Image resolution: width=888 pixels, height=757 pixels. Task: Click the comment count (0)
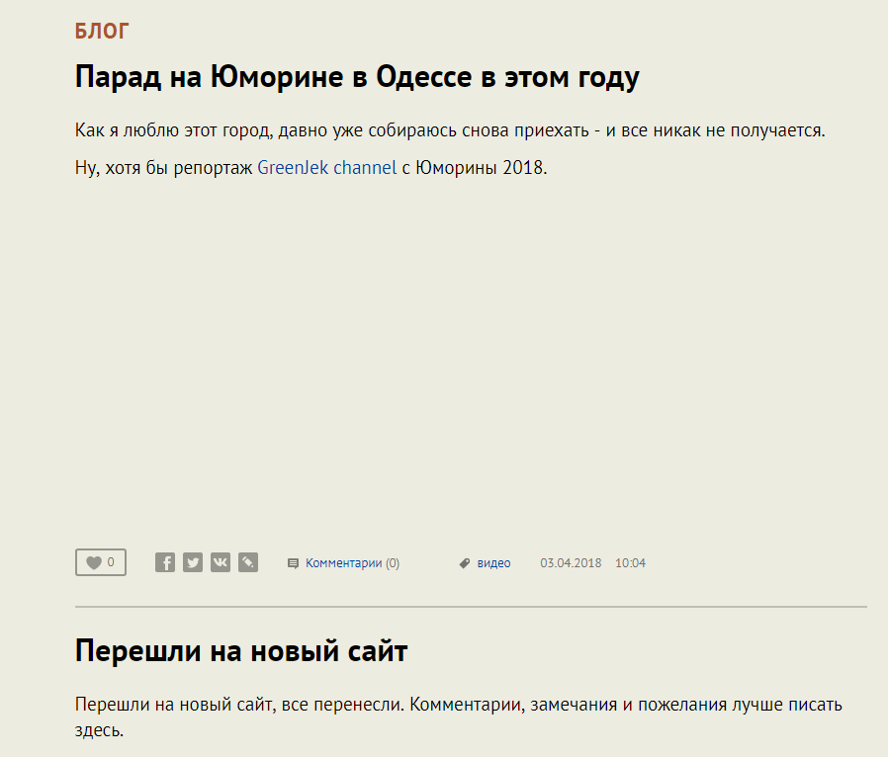pyautogui.click(x=393, y=563)
